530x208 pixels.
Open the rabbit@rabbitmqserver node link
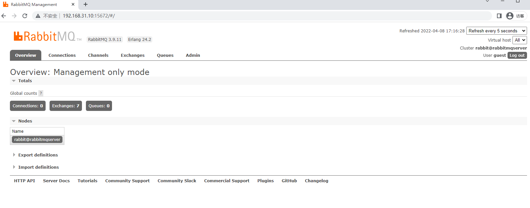coord(37,140)
